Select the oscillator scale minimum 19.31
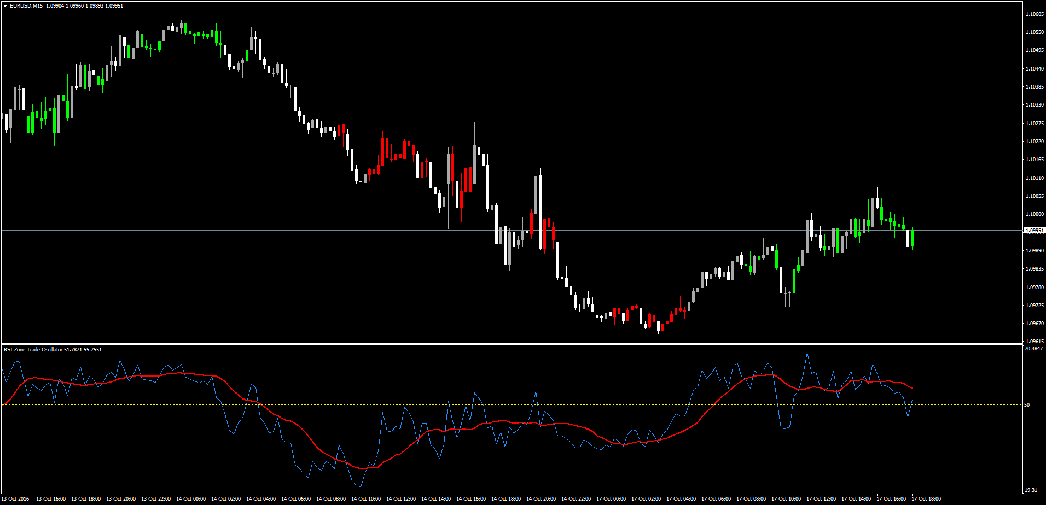This screenshot has height=505, width=1046. 1031,490
